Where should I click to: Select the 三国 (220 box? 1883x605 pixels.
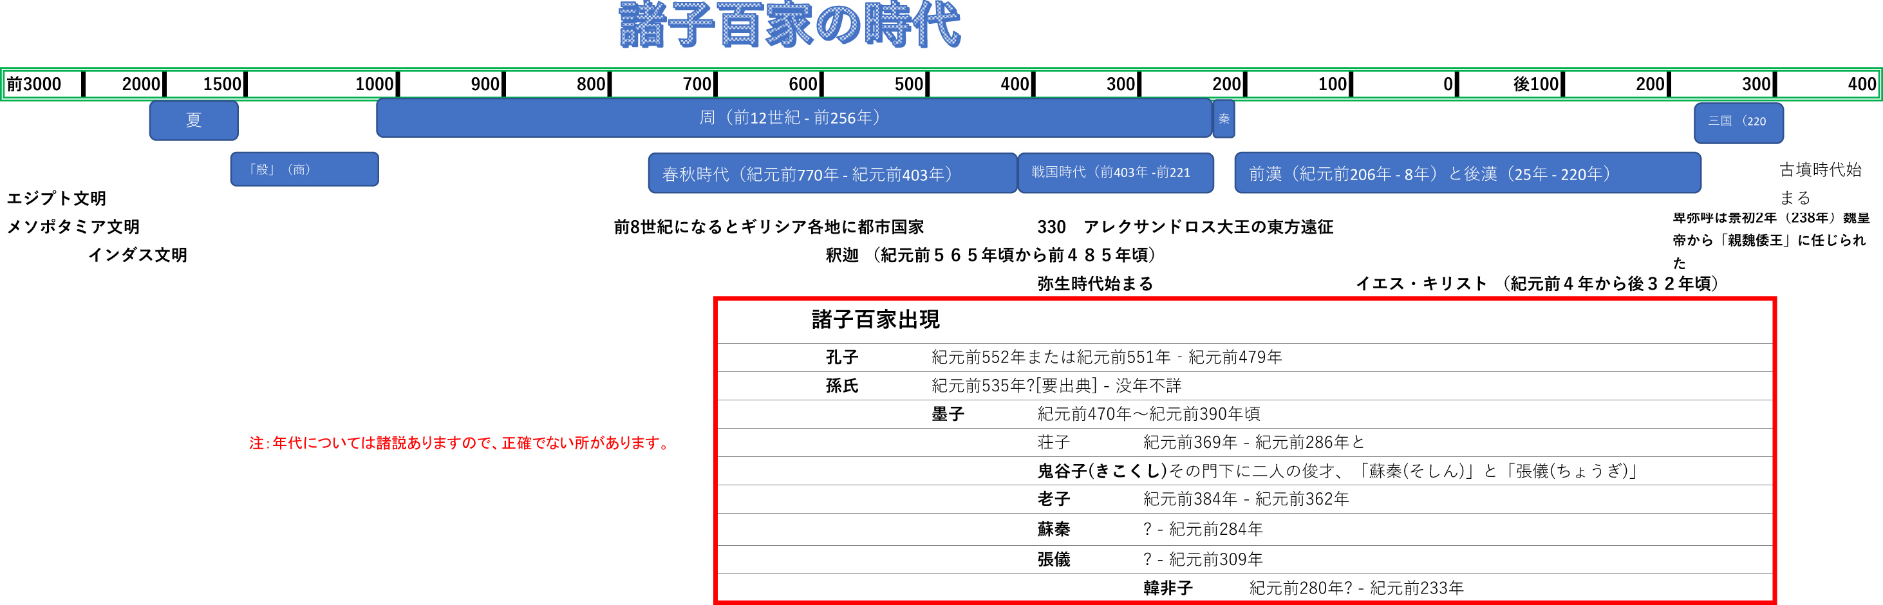(x=1738, y=122)
